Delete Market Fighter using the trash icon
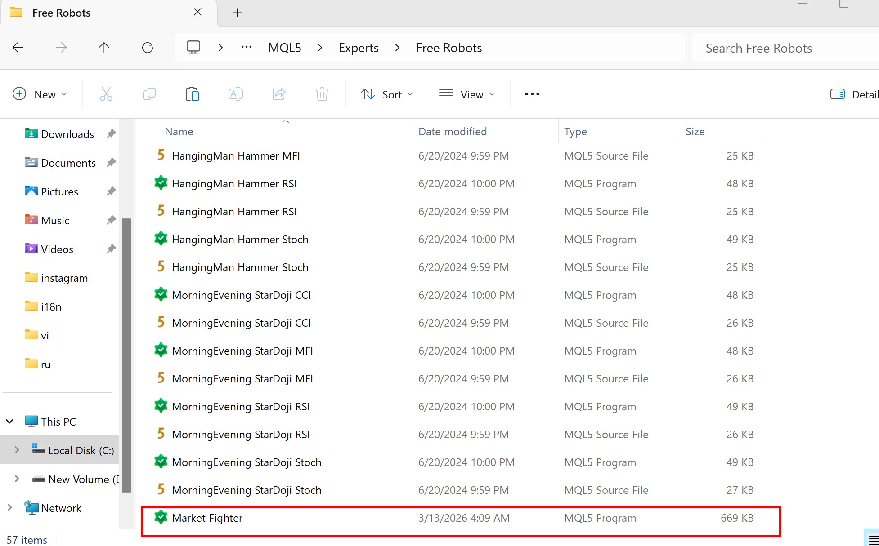Screen dimensions: 879x546 (322, 94)
